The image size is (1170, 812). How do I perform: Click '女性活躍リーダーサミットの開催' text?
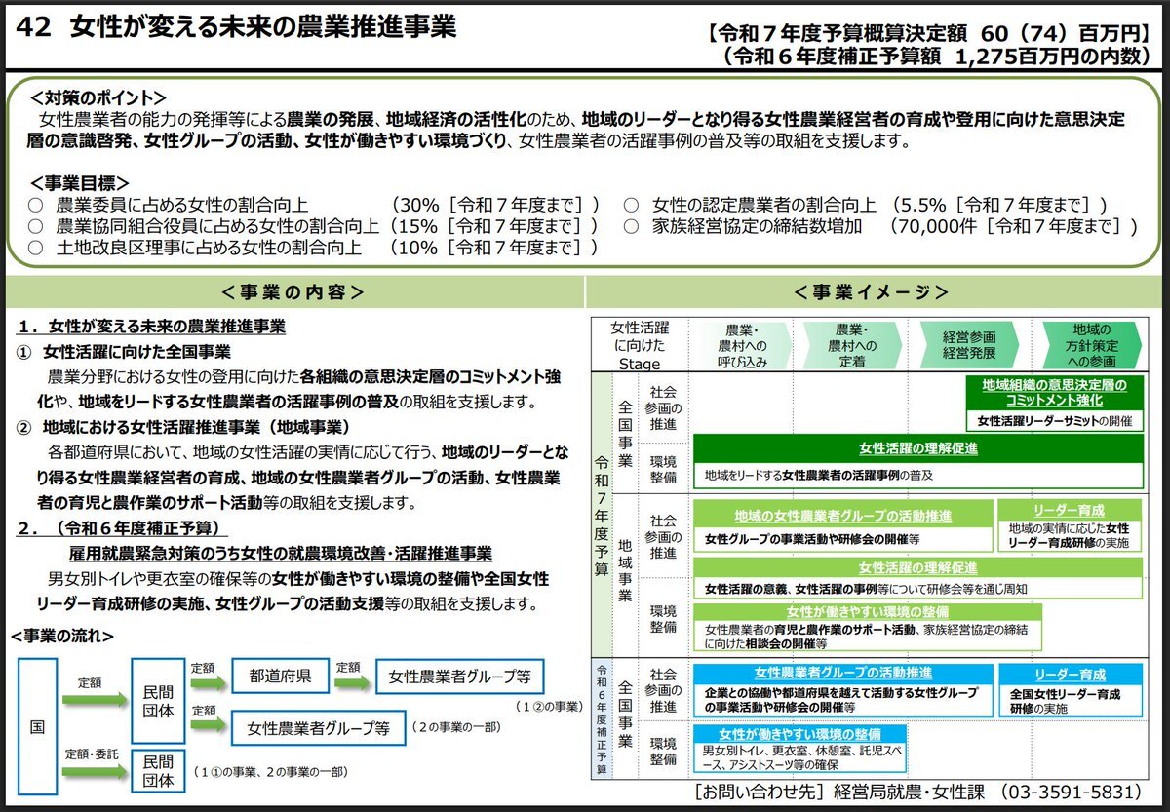pos(1054,421)
